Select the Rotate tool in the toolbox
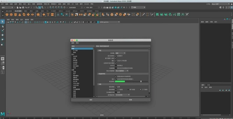 point(3,39)
